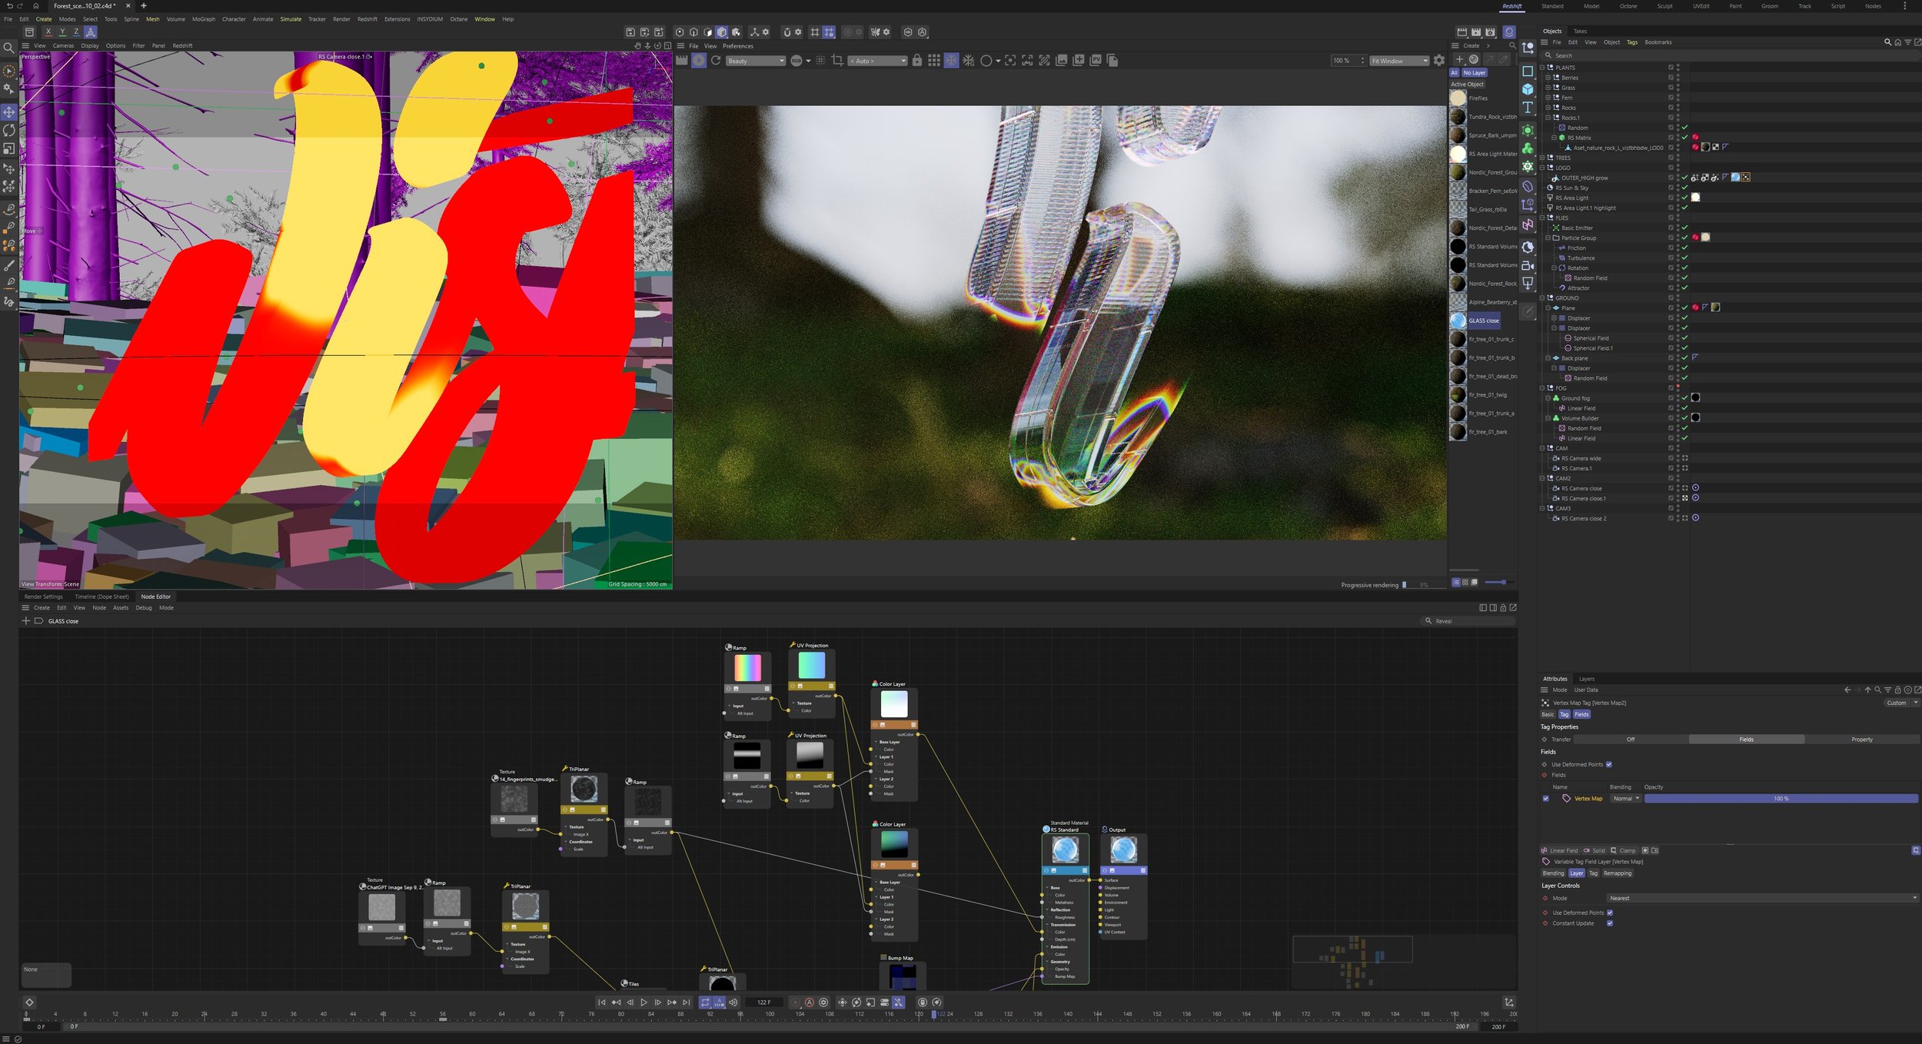The height and width of the screenshot is (1044, 1922).
Task: Jump to the end of the animation
Action: 687,1002
